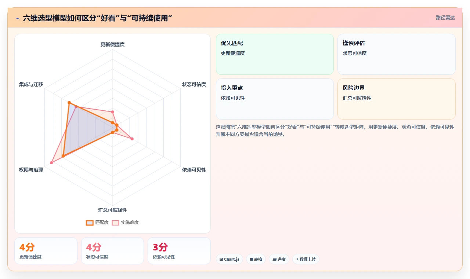Screen dimensions: 470x279
Task: Click the 数据卡片 tag chip
Action: [x=306, y=259]
